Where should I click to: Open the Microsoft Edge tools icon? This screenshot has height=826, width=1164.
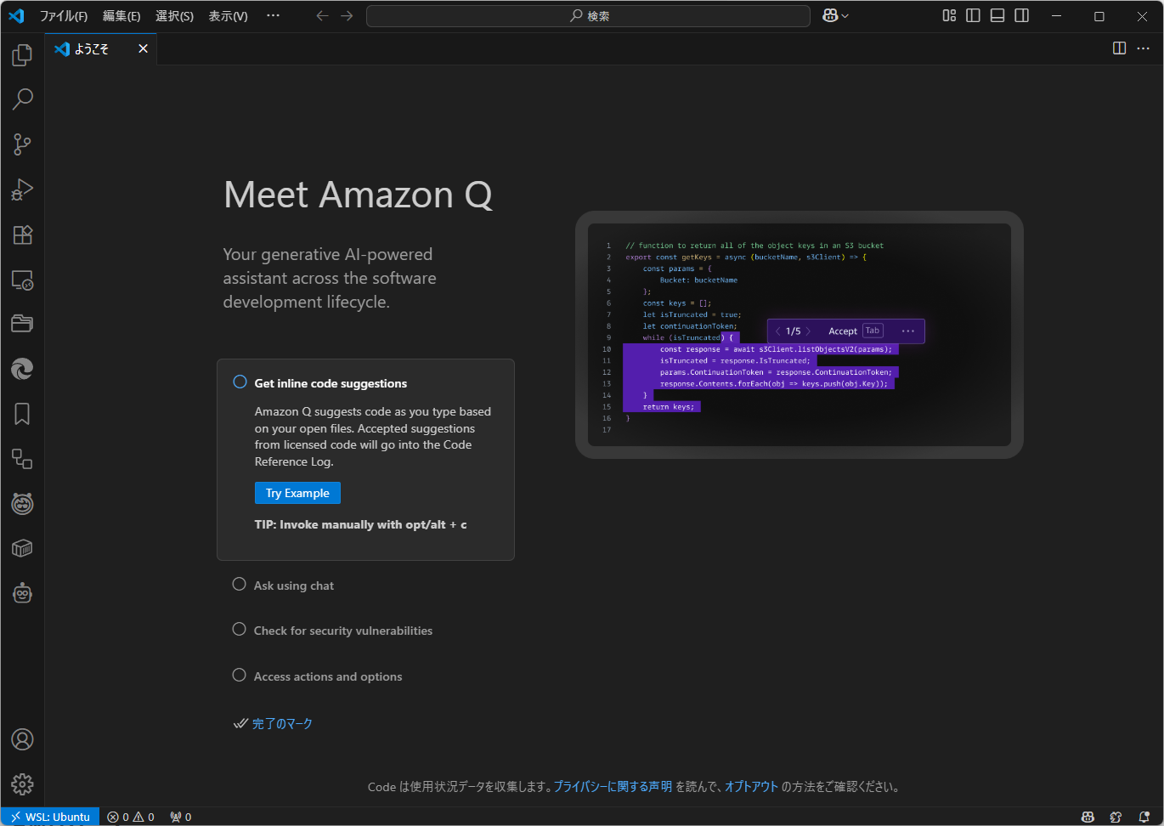point(22,369)
